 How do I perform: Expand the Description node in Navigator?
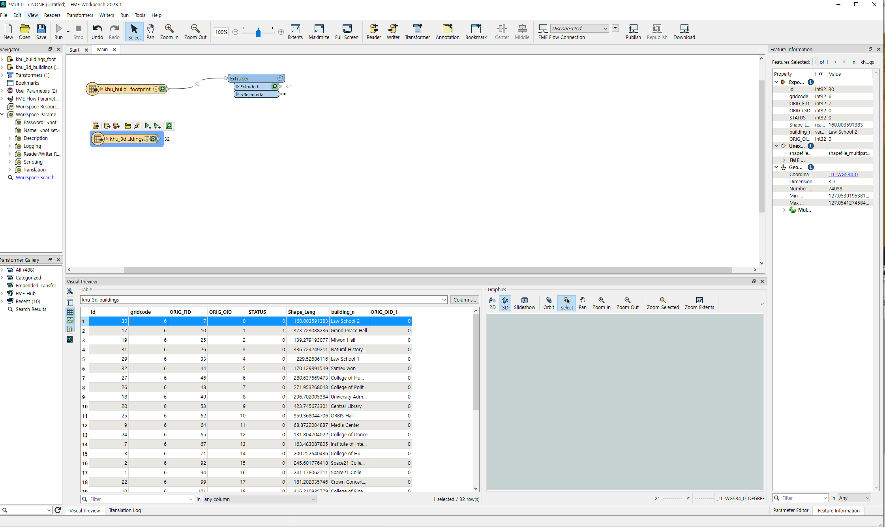point(9,138)
